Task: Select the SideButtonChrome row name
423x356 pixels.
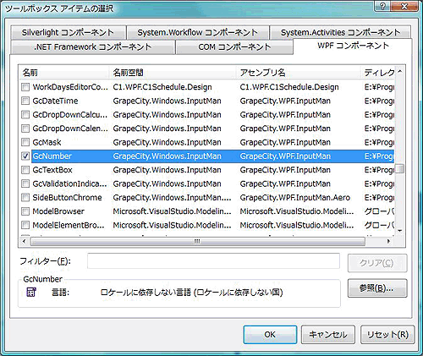Action: tap(67, 198)
